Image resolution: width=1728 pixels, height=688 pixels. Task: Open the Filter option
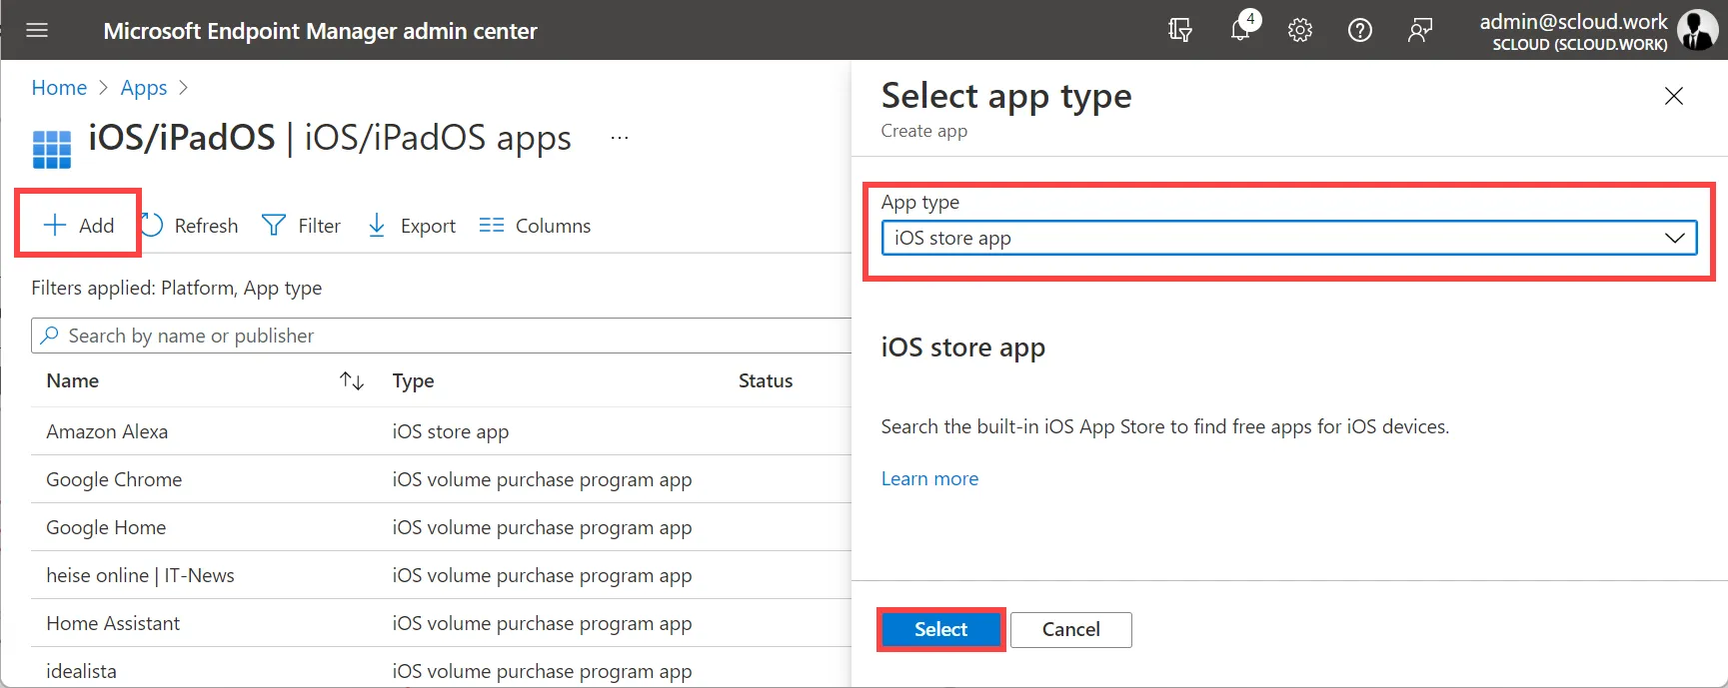click(301, 226)
